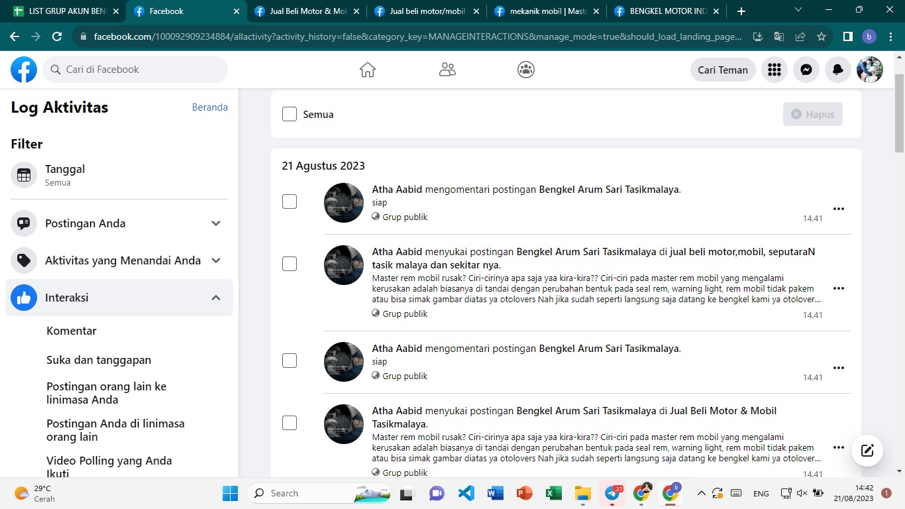Switch to the mekanik mobil browser tab
Image resolution: width=905 pixels, height=509 pixels.
click(547, 11)
